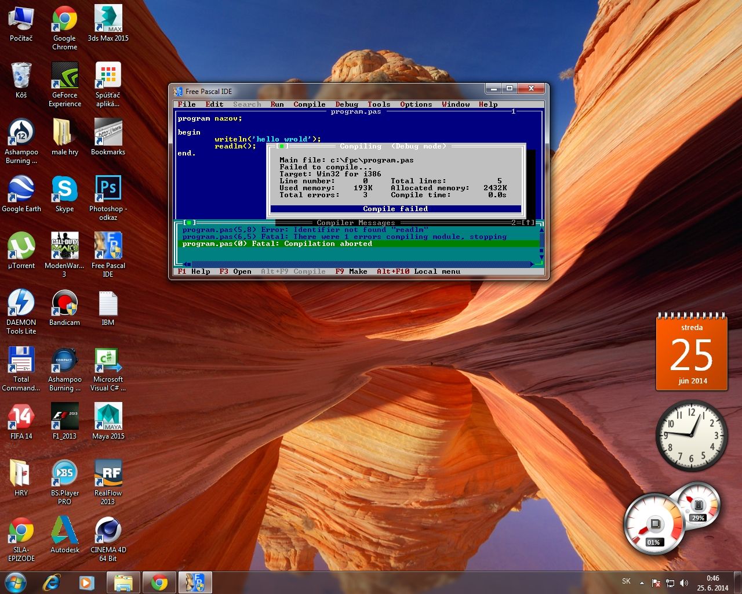This screenshot has height=594, width=742.
Task: Click the Compiler Messages vertical scrollbar up arrow
Action: 541,230
